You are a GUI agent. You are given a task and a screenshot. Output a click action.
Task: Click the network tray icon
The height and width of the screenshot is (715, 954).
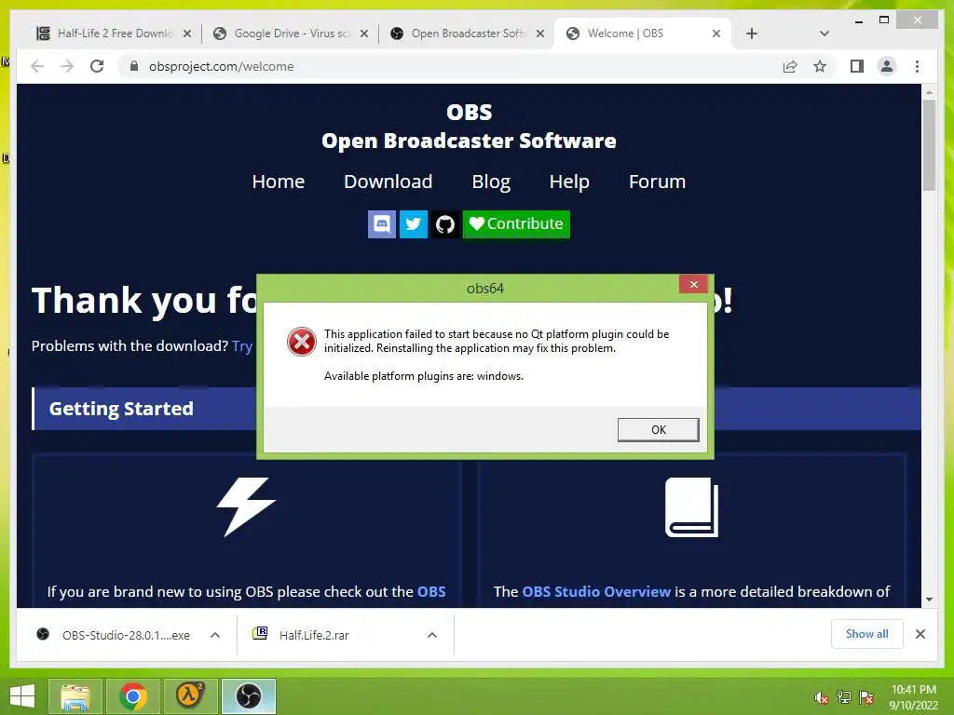[x=844, y=697]
